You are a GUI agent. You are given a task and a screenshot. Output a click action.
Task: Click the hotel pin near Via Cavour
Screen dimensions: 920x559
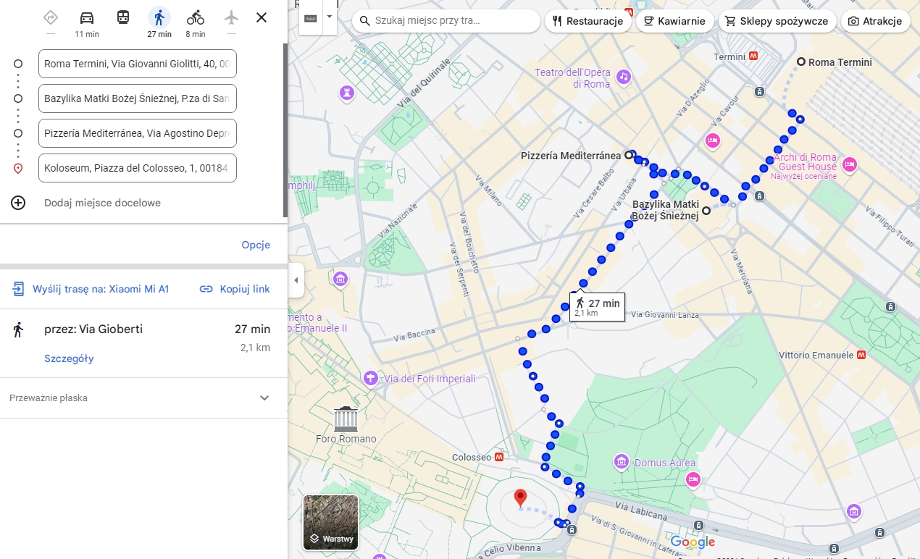713,140
